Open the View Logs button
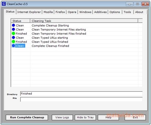Viewport: 151px width, 125px height. [x=62, y=117]
